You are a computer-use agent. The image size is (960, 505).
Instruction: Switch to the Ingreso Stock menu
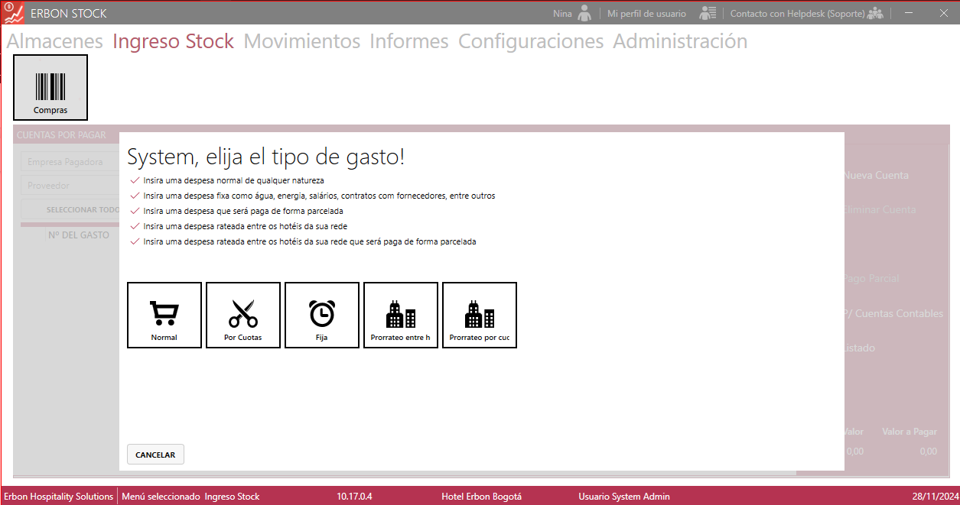[x=173, y=41]
